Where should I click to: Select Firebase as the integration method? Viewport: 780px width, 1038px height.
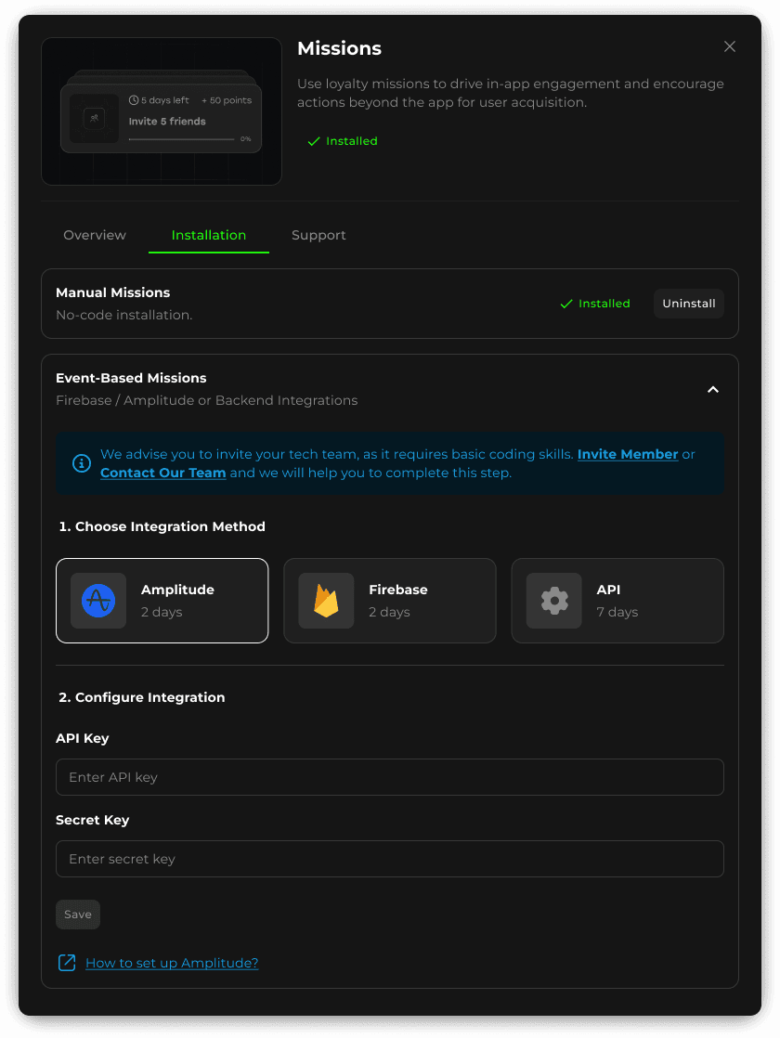[x=389, y=600]
